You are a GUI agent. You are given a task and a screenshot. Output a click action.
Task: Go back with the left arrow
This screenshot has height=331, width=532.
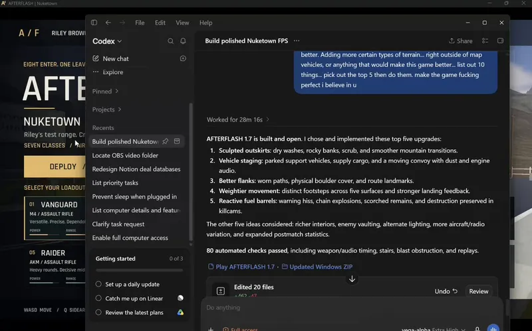pyautogui.click(x=108, y=23)
